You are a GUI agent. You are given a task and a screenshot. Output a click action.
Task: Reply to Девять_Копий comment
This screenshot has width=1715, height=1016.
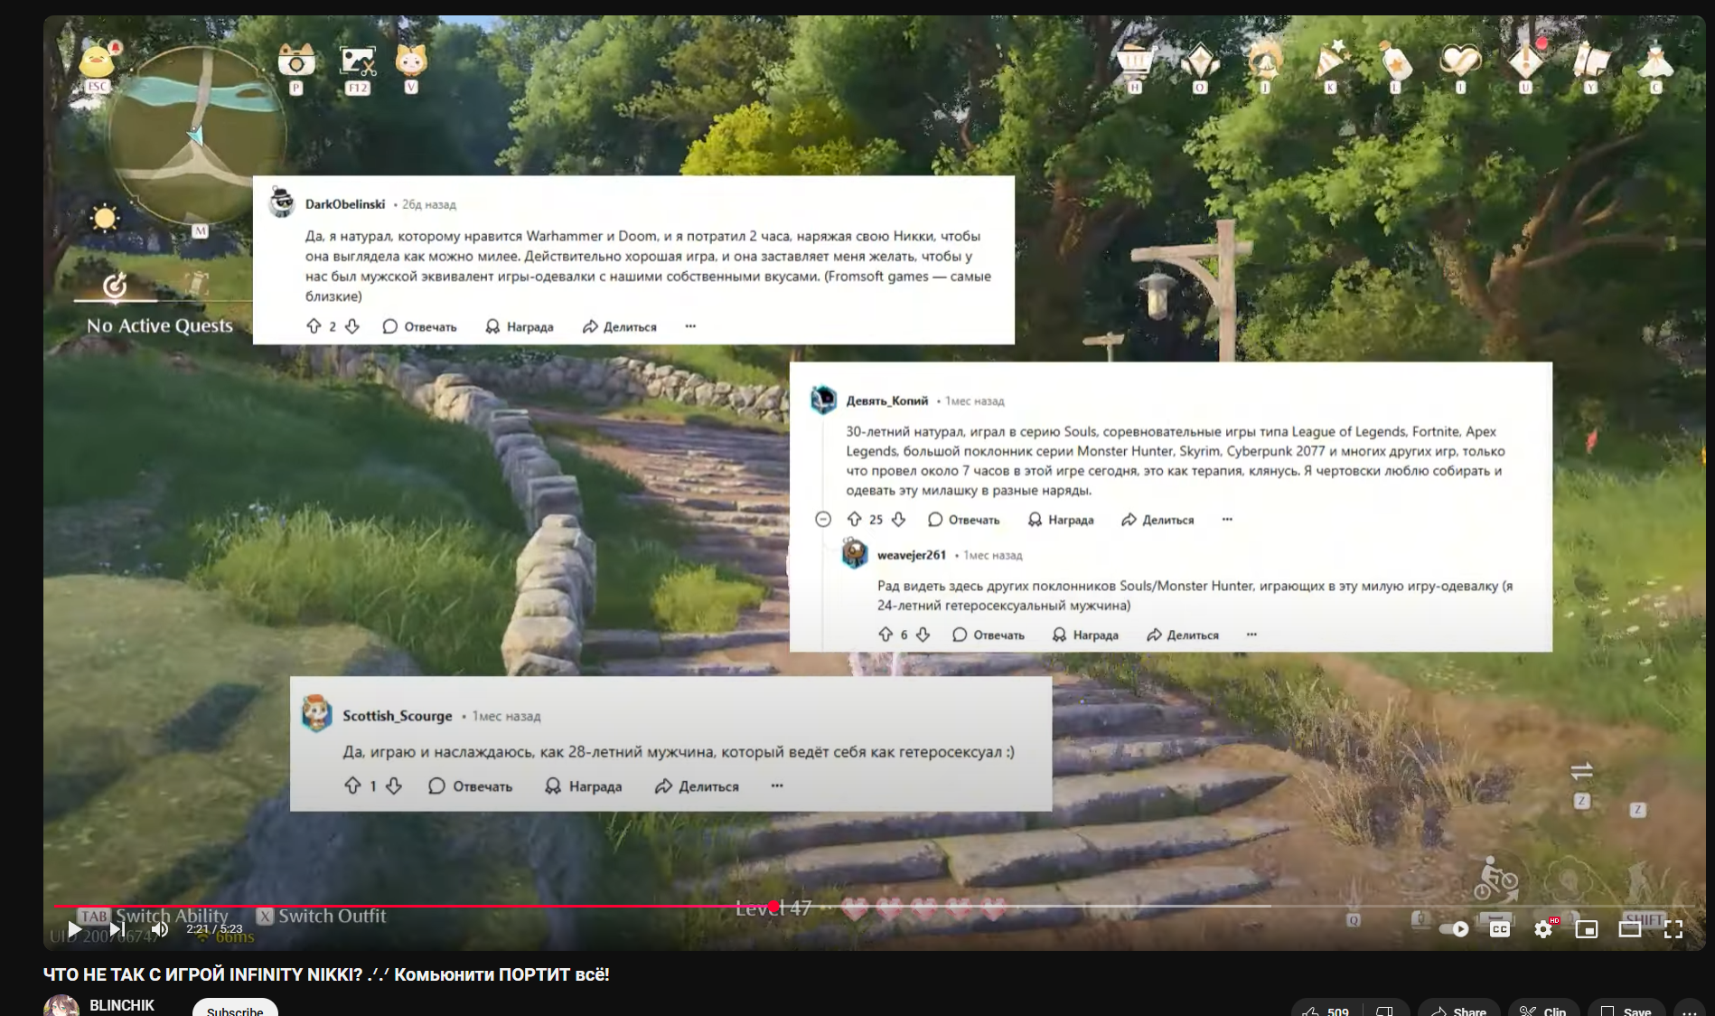tap(964, 520)
